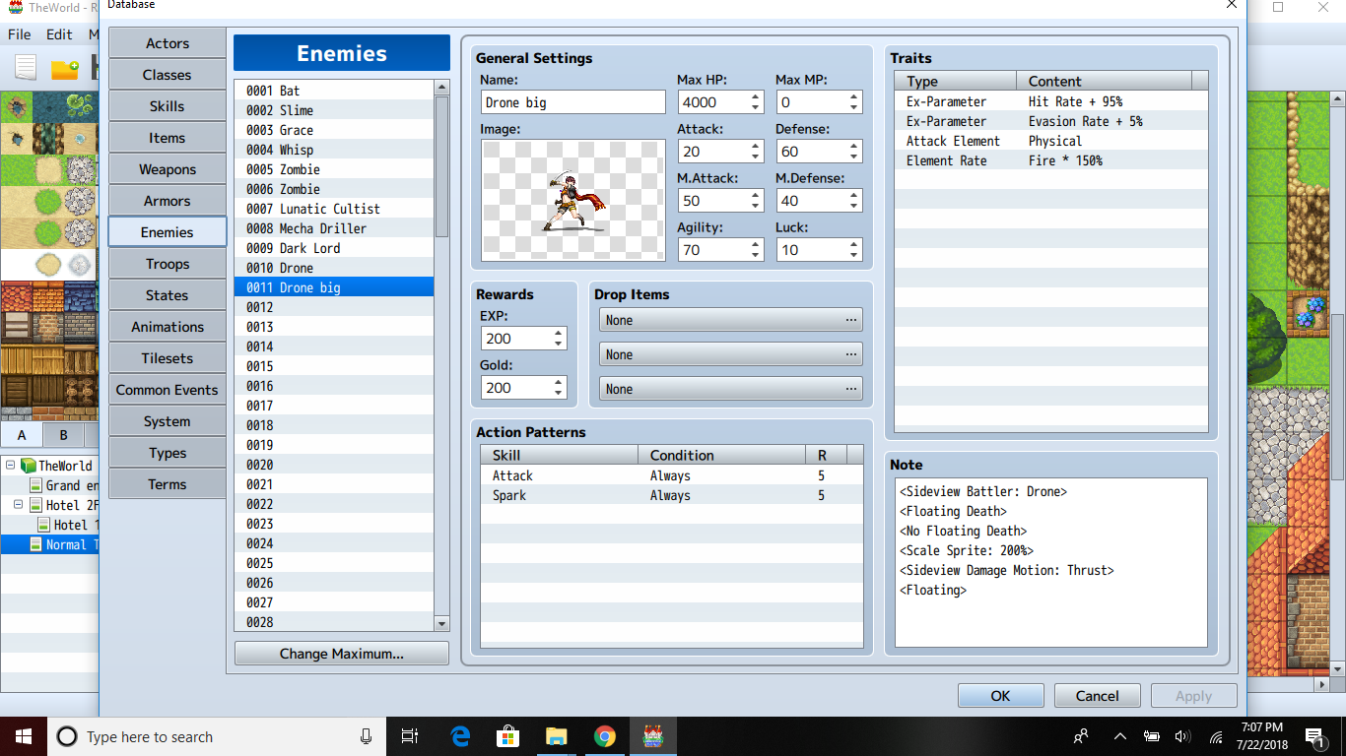Open Task View on taskbar
The height and width of the screenshot is (756, 1346).
pyautogui.click(x=411, y=736)
